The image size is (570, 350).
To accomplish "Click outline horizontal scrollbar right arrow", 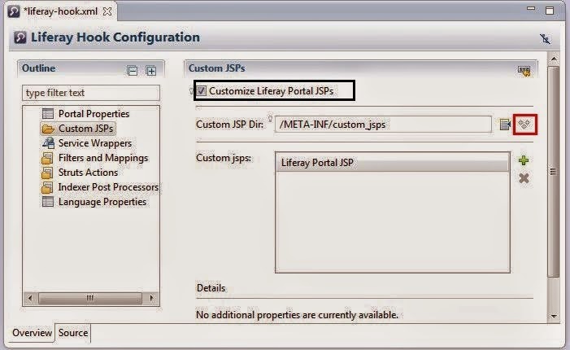I will (152, 298).
